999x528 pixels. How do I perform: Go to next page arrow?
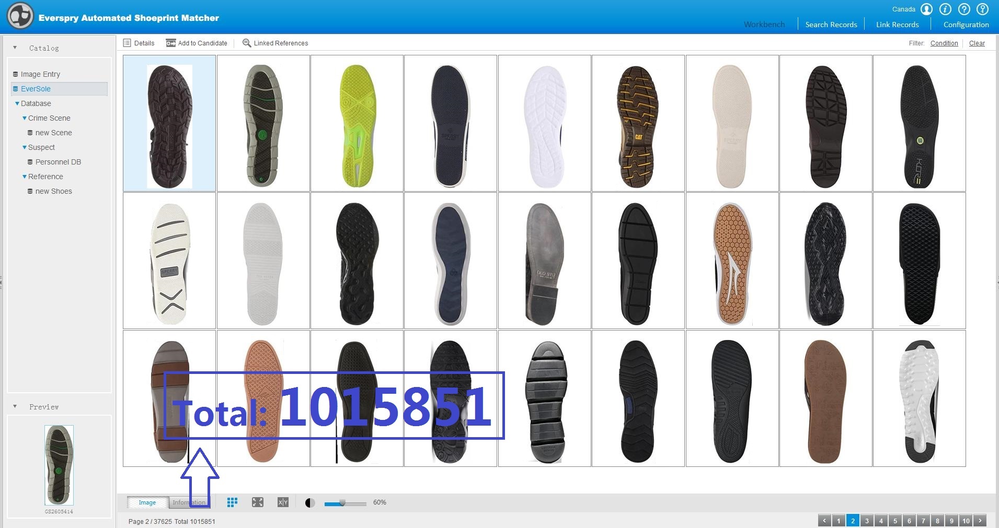coord(980,521)
